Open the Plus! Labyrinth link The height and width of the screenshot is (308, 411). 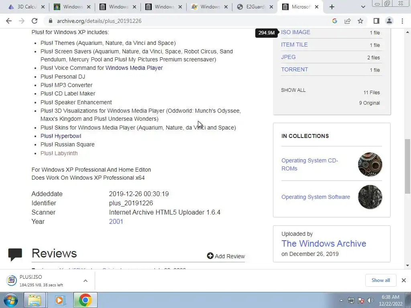click(x=59, y=153)
